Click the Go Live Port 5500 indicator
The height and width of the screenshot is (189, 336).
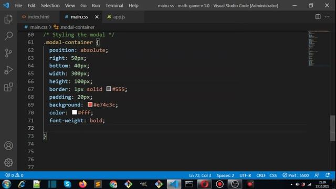(296, 175)
